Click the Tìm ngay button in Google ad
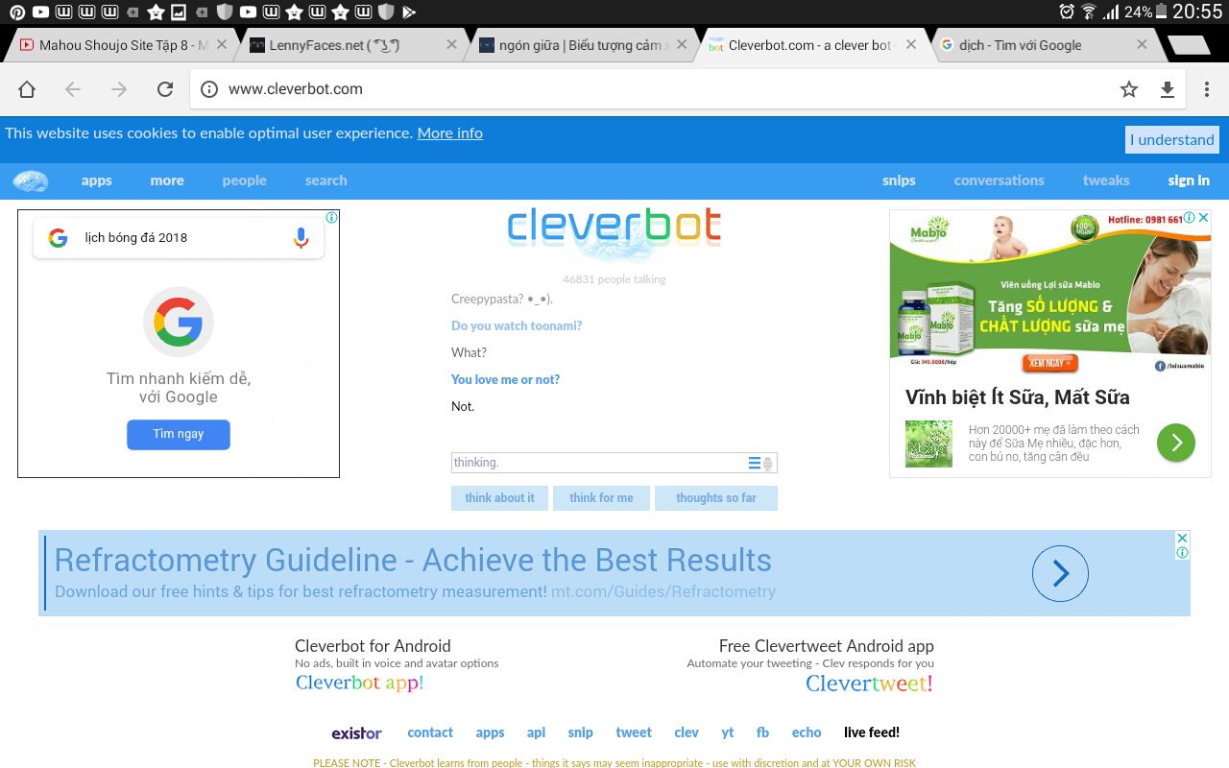The image size is (1229, 768). click(x=179, y=434)
